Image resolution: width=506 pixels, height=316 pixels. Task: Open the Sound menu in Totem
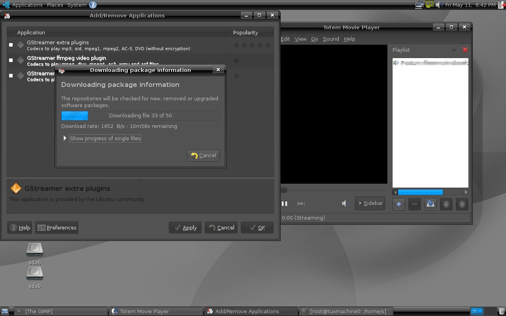click(331, 39)
